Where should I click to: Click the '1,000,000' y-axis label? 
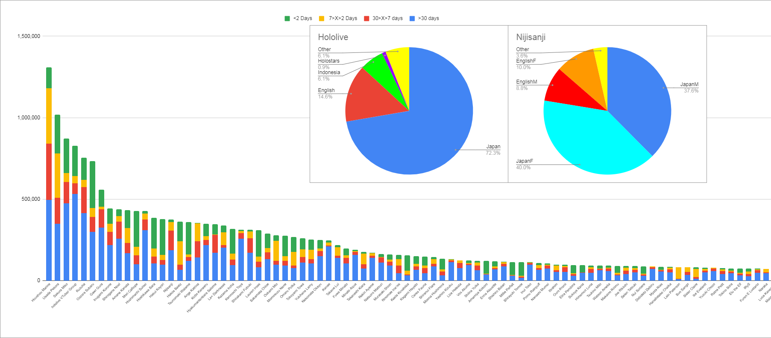(x=29, y=118)
